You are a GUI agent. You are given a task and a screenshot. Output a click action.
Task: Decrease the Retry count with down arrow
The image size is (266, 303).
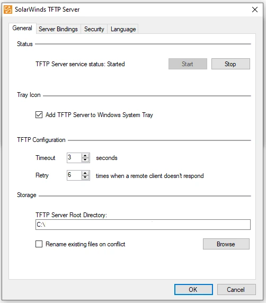pyautogui.click(x=85, y=177)
